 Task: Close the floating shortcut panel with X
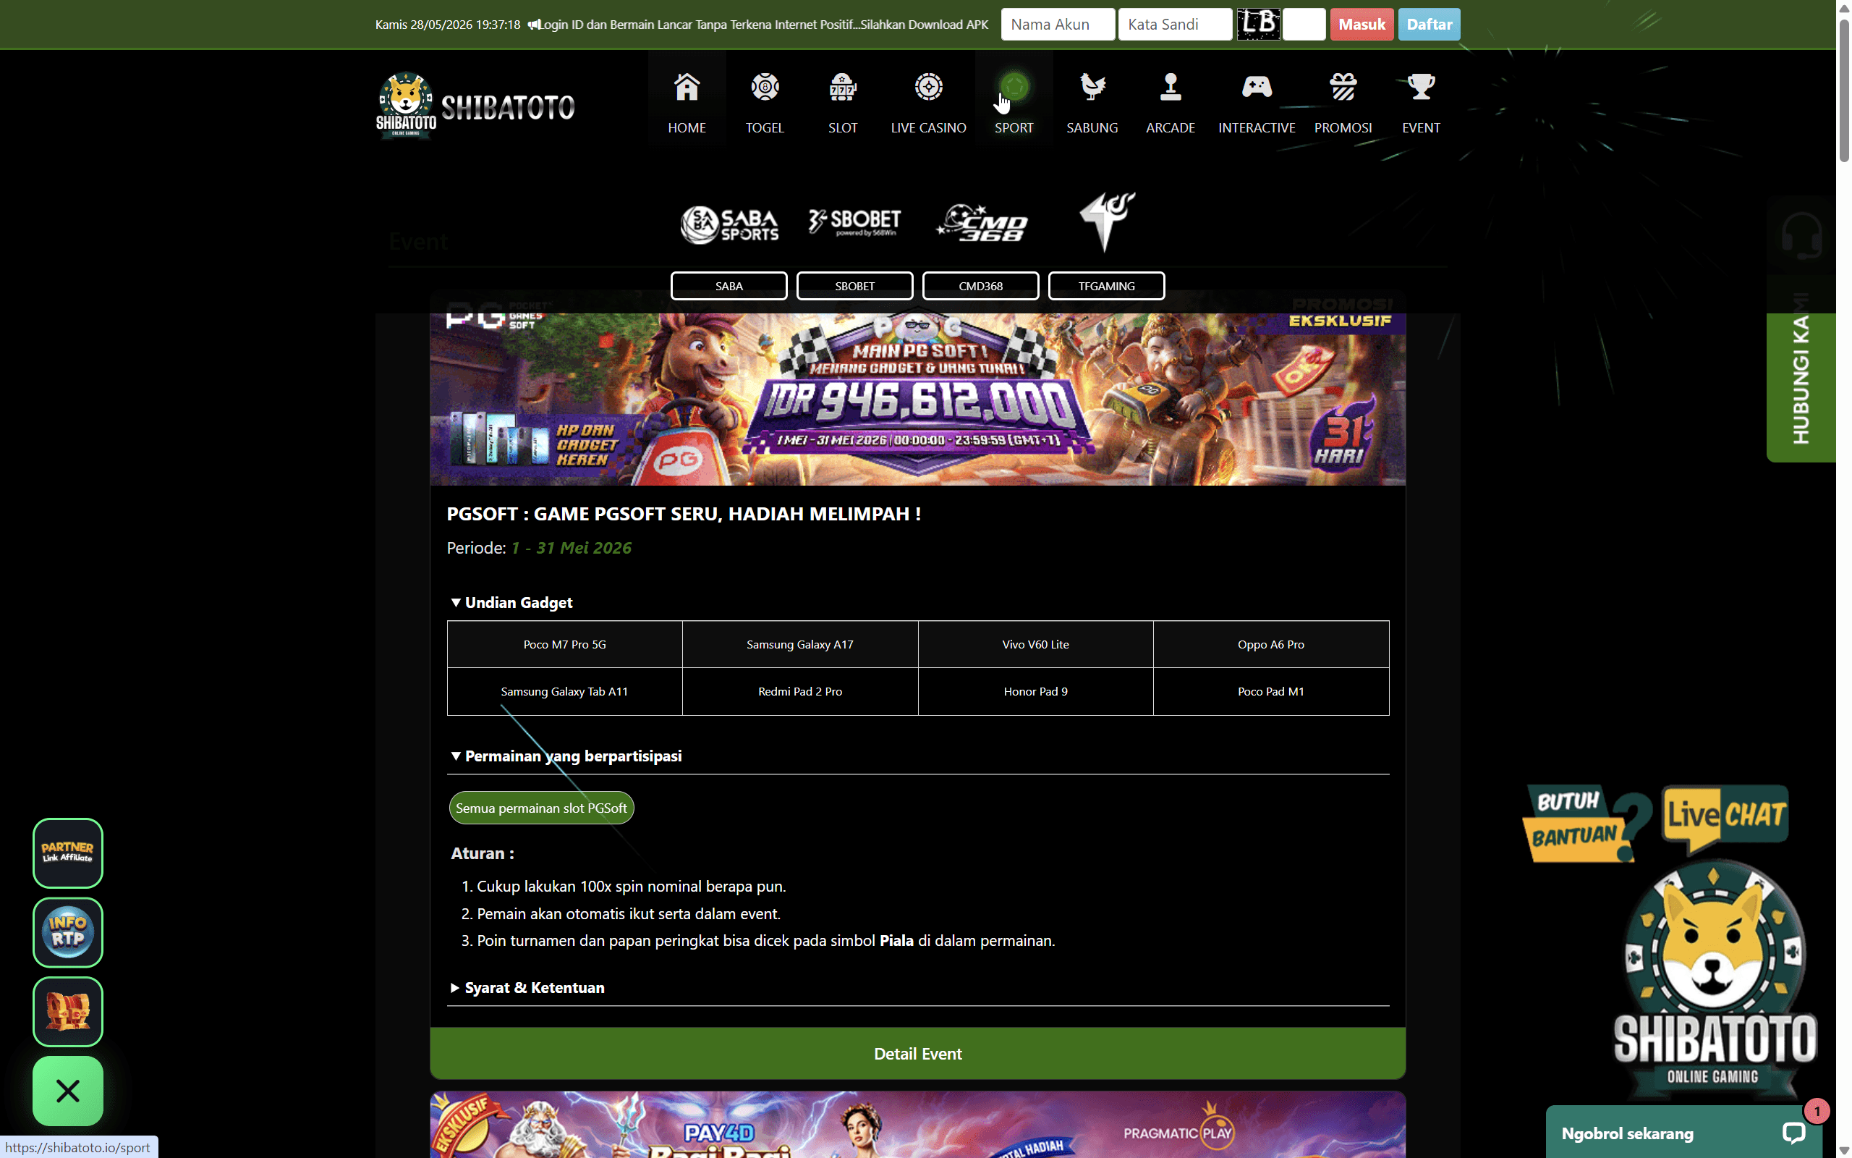click(68, 1091)
